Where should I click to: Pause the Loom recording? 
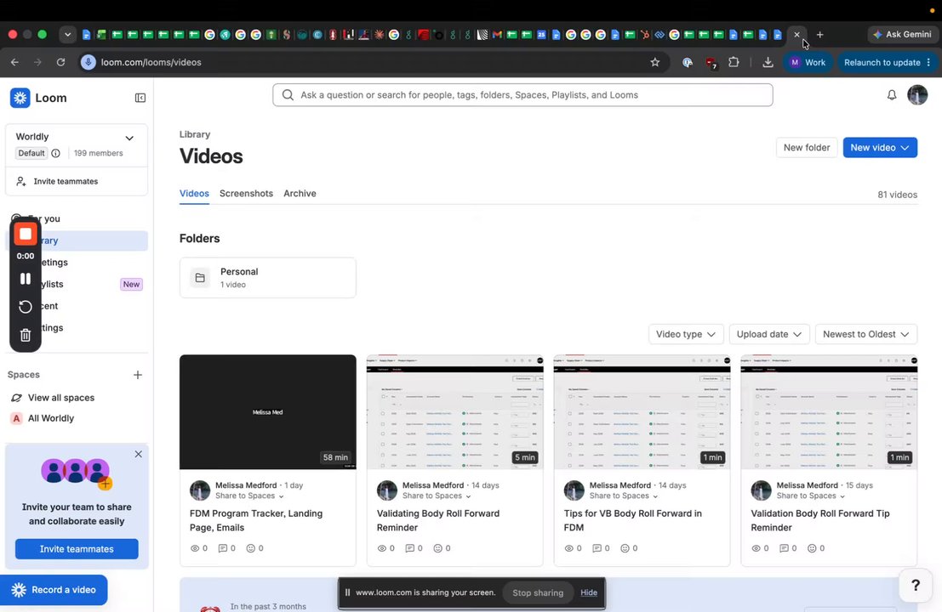pyautogui.click(x=26, y=279)
